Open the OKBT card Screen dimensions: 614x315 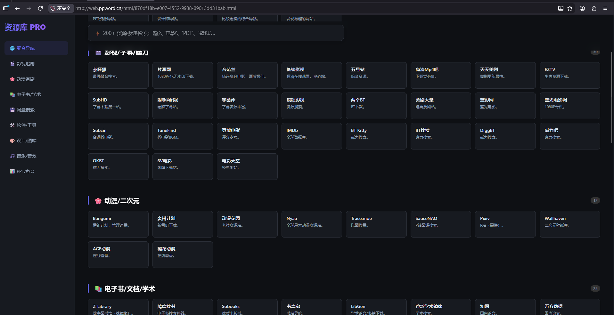point(118,166)
